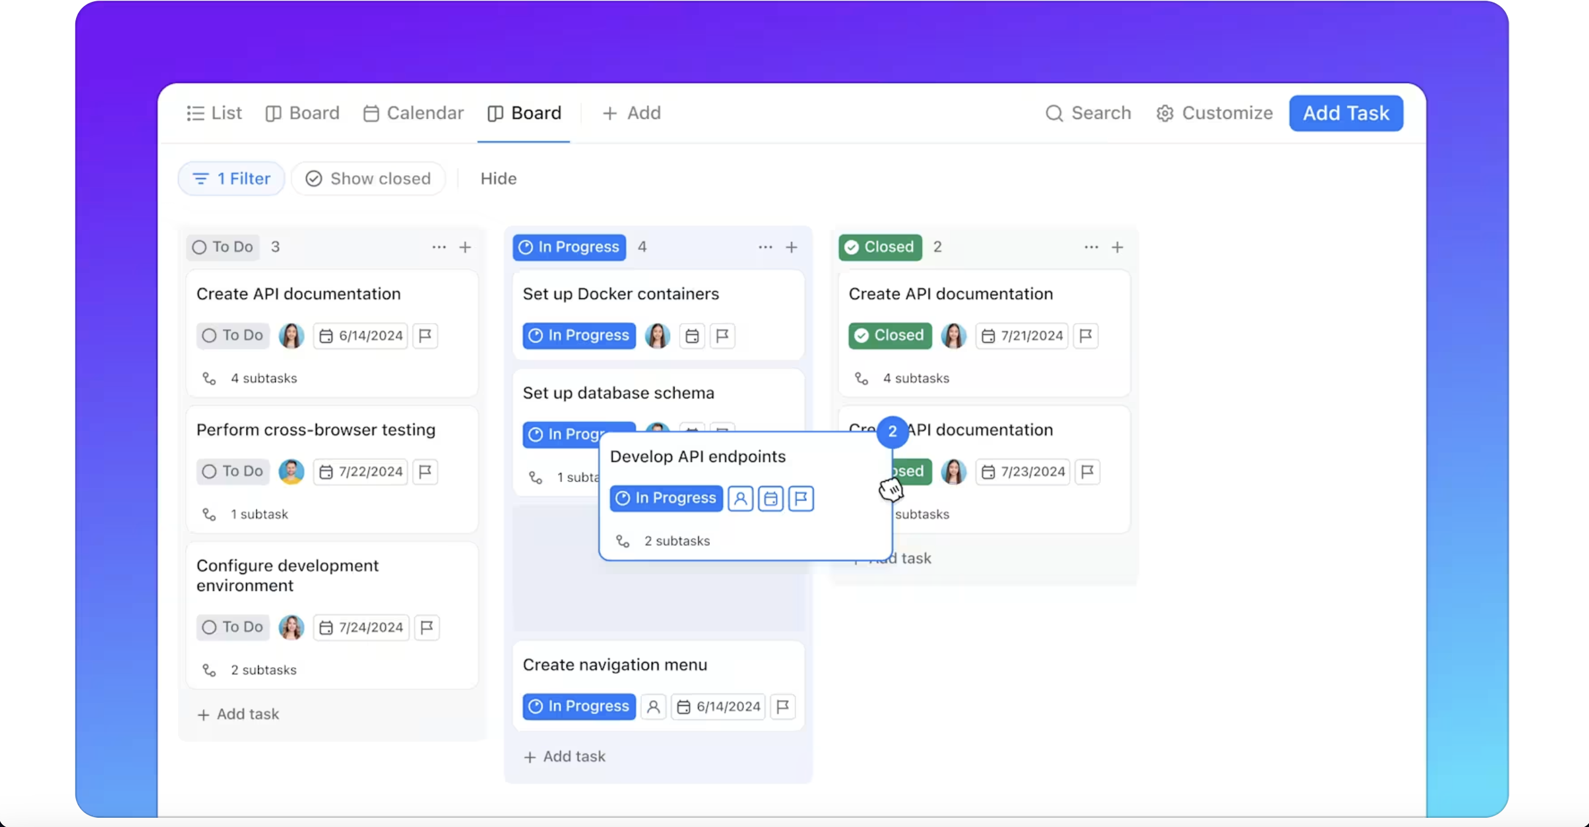The height and width of the screenshot is (827, 1589).
Task: Open the Set up database schema task title
Action: (618, 393)
